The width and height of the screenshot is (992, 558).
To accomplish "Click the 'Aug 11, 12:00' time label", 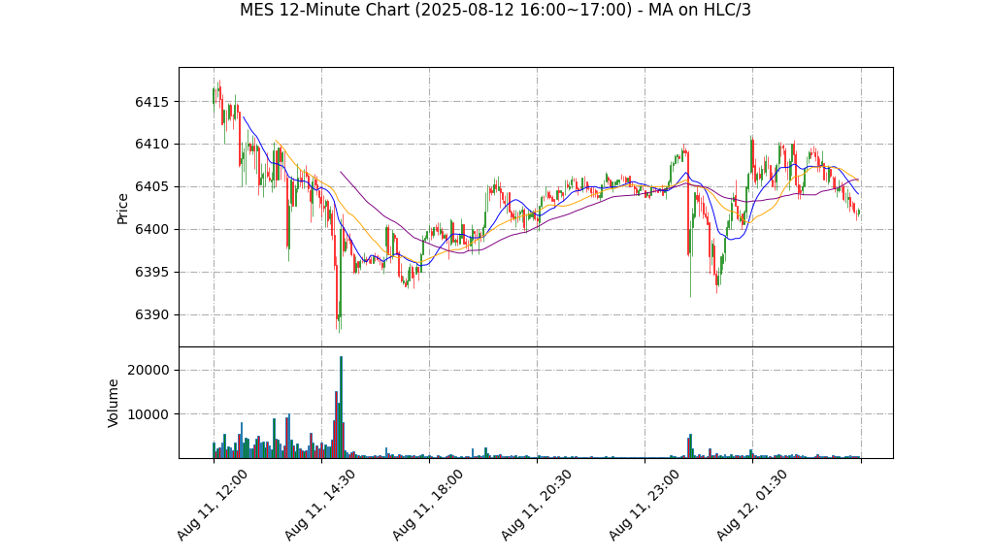I will pos(212,505).
